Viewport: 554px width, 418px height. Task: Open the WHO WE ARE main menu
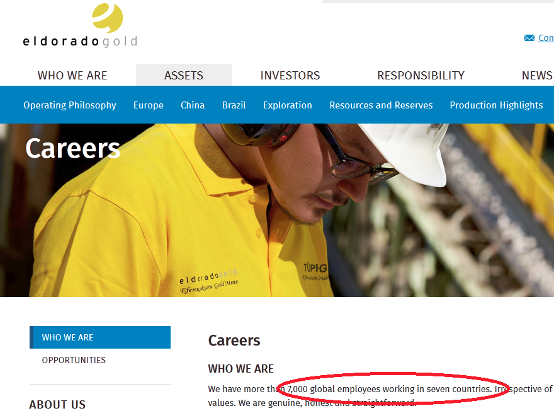(72, 76)
